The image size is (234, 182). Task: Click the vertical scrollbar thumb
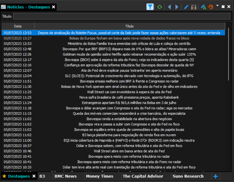point(228,54)
